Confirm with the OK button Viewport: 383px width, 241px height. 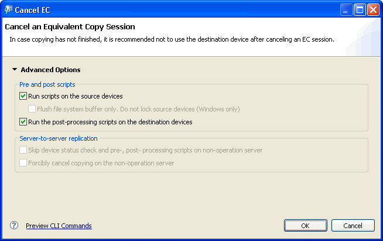(x=305, y=225)
